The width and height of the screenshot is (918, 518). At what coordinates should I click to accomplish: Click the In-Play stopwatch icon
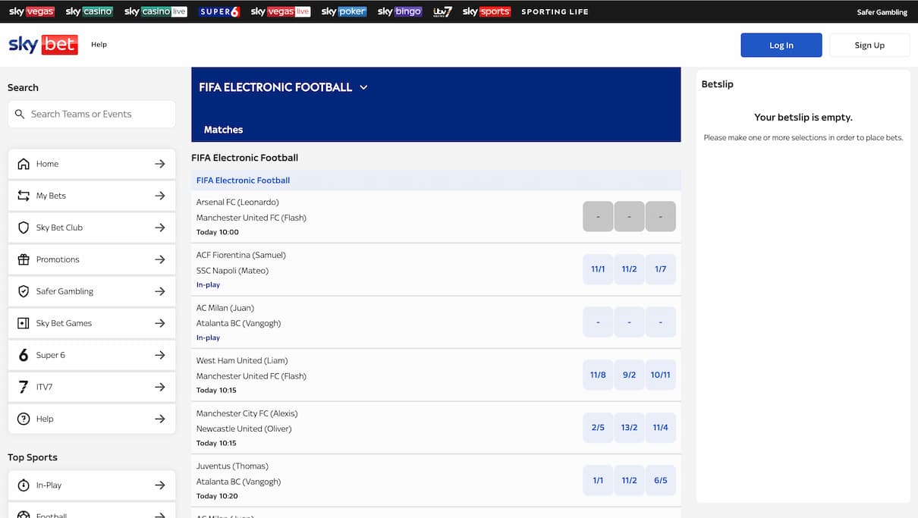click(24, 485)
